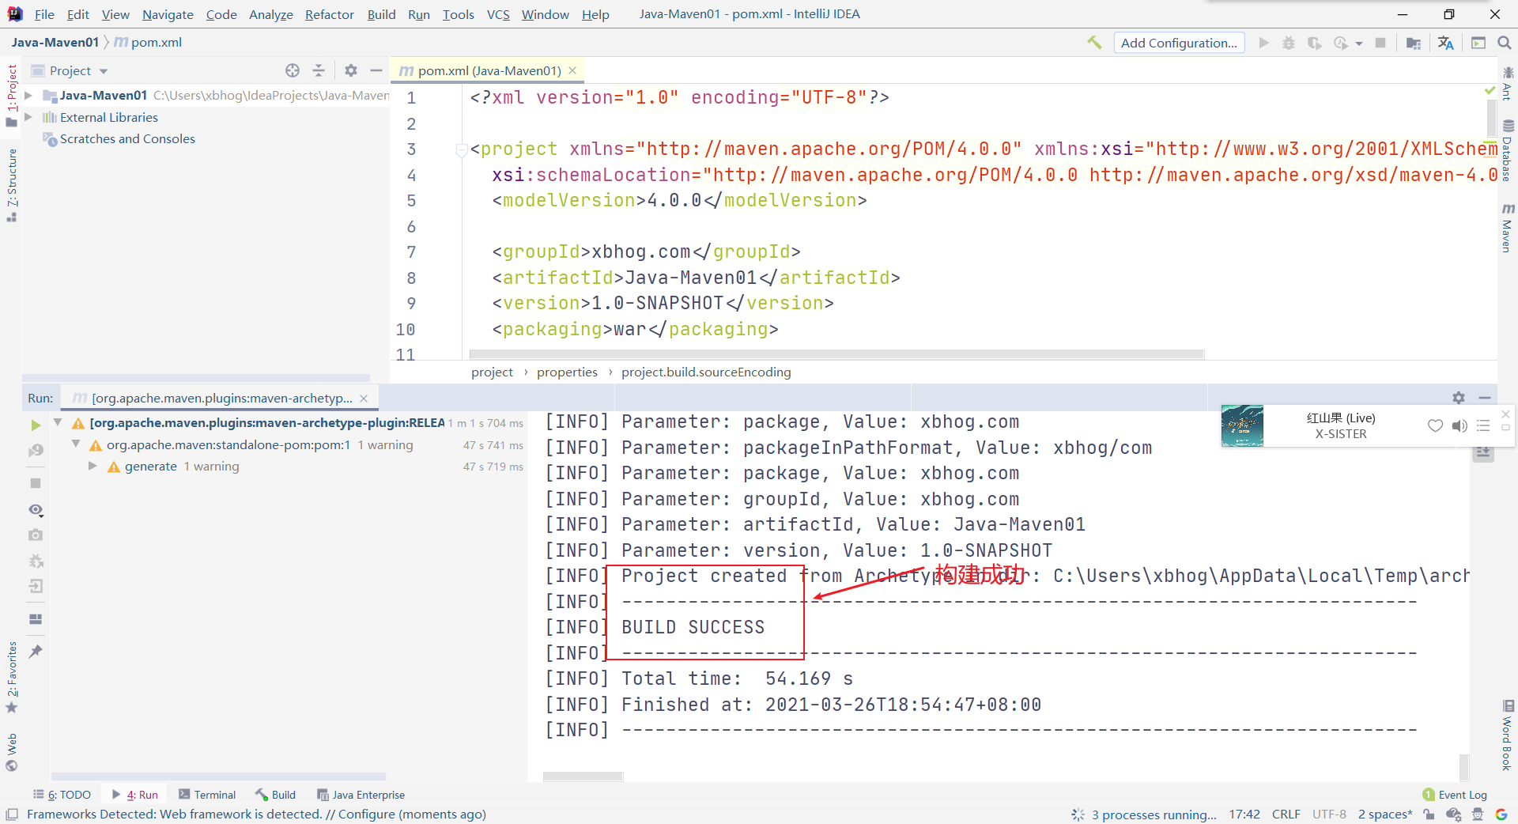
Task: Open the Refactor menu
Action: pyautogui.click(x=330, y=14)
